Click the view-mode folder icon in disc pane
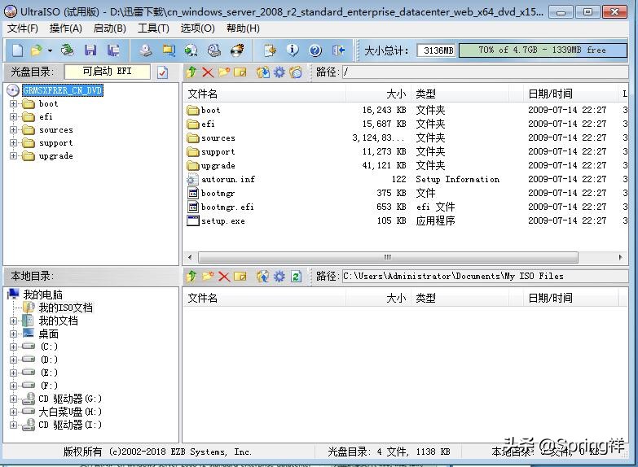Viewport: 638px width, 467px height. [296, 72]
